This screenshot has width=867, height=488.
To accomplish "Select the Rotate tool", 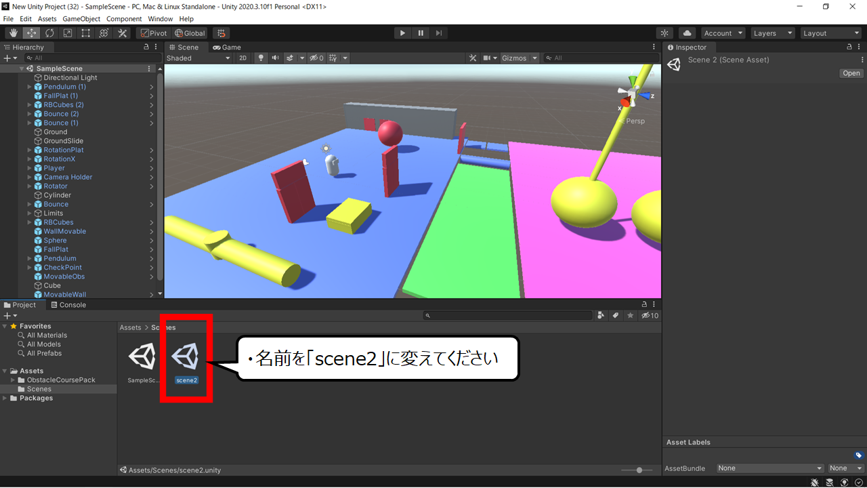I will pyautogui.click(x=49, y=33).
